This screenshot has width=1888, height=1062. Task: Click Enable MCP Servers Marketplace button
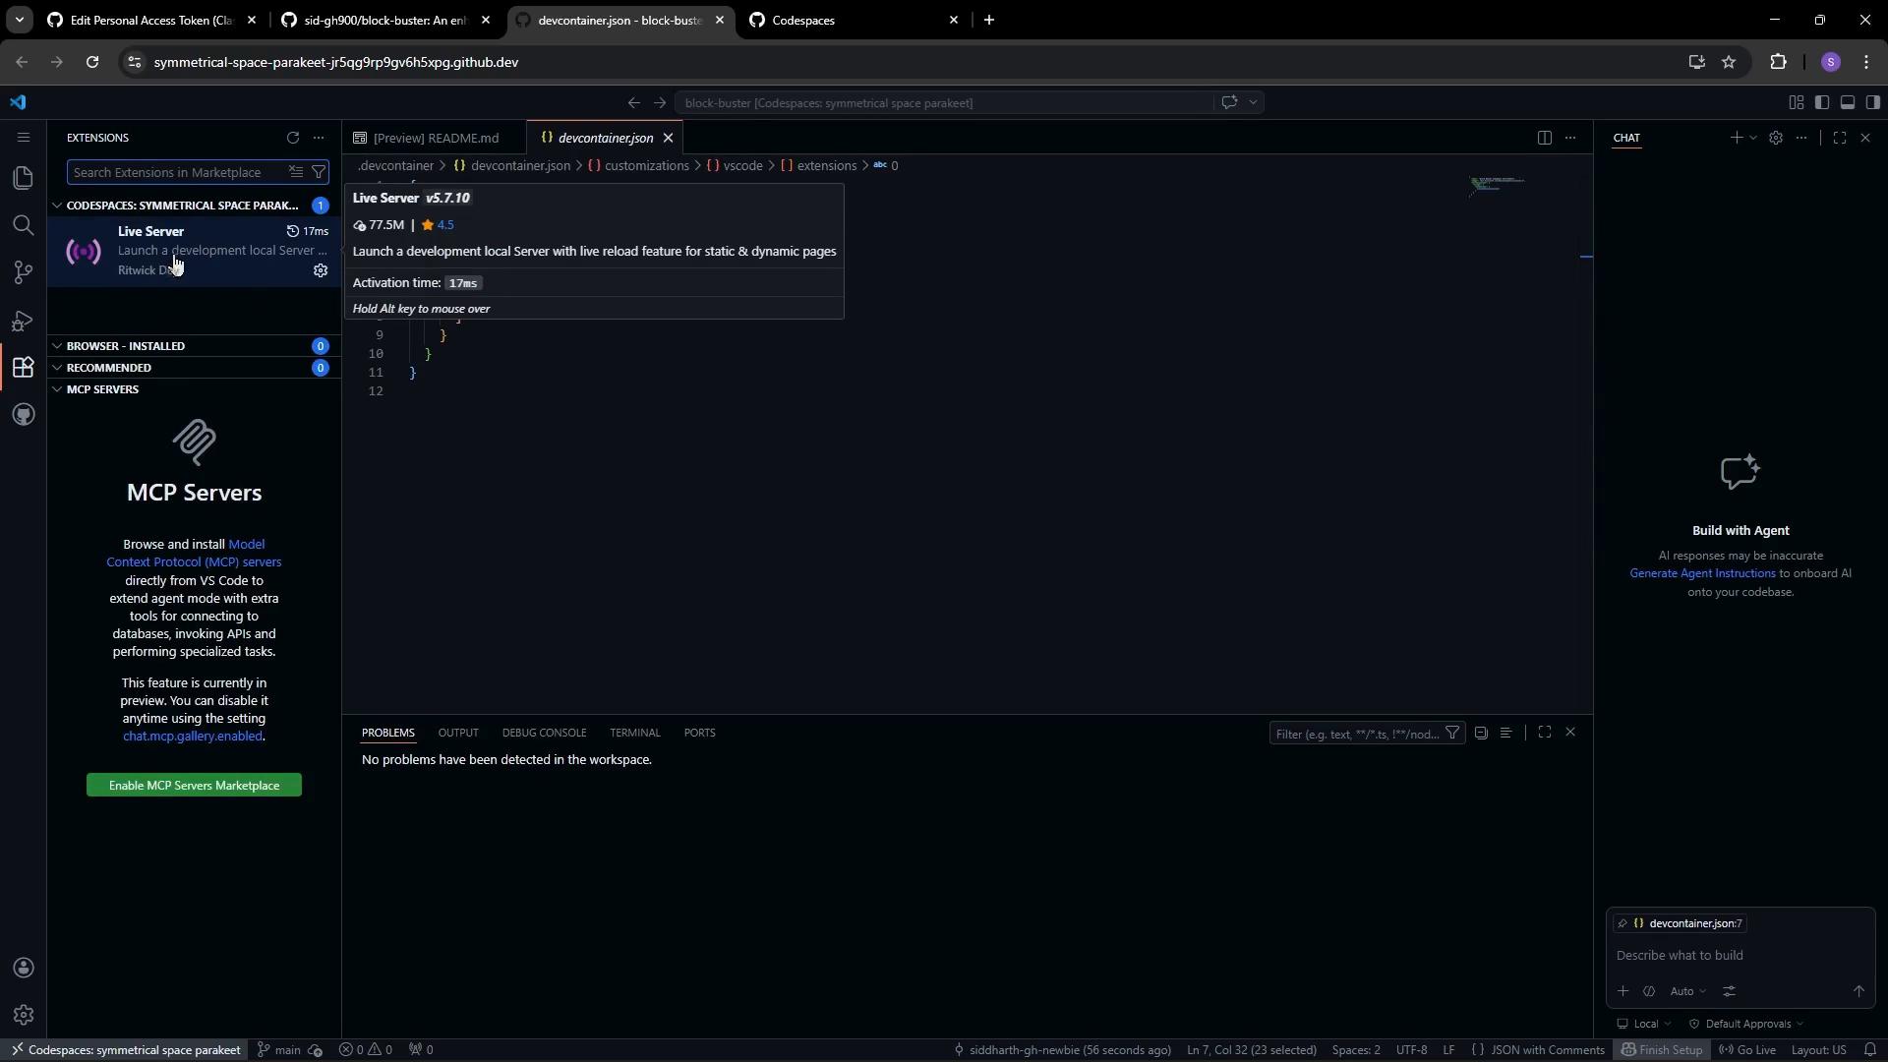click(194, 786)
